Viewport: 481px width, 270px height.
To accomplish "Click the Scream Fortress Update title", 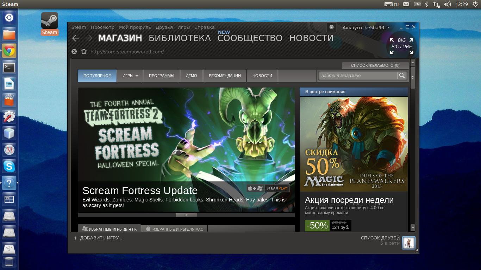I will pyautogui.click(x=140, y=190).
